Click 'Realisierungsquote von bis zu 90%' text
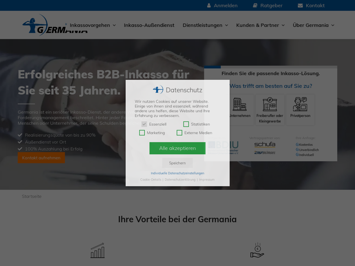Image resolution: width=355 pixels, height=266 pixels. [60, 135]
